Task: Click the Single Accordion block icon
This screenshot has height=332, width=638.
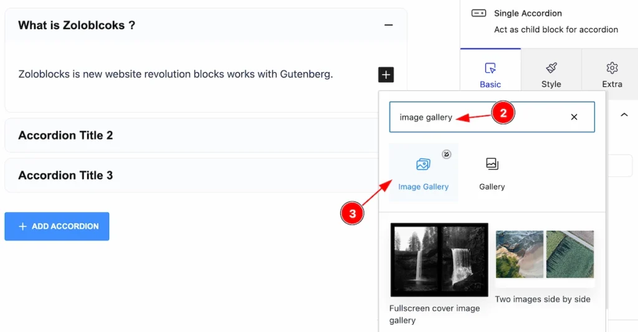Action: point(478,14)
